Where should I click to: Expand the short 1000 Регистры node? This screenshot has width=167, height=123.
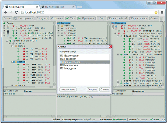click(x=118, y=81)
